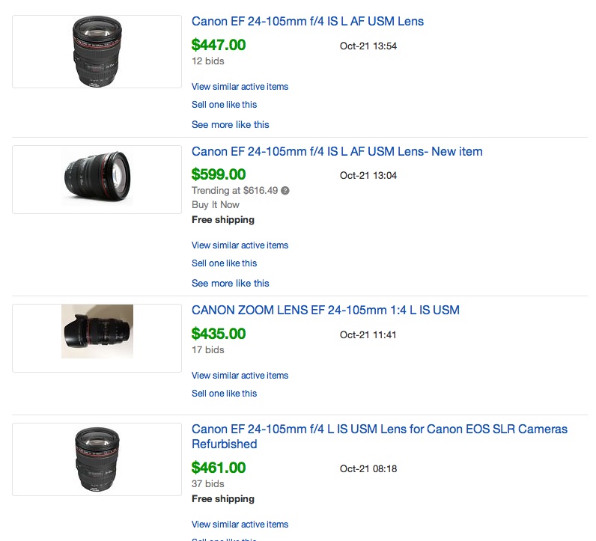Open the $447.00 Canon lens thumbnail
This screenshot has height=541, width=596.
click(x=97, y=52)
